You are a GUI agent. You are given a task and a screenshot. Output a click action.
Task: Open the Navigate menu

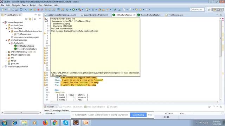pos(16,5)
